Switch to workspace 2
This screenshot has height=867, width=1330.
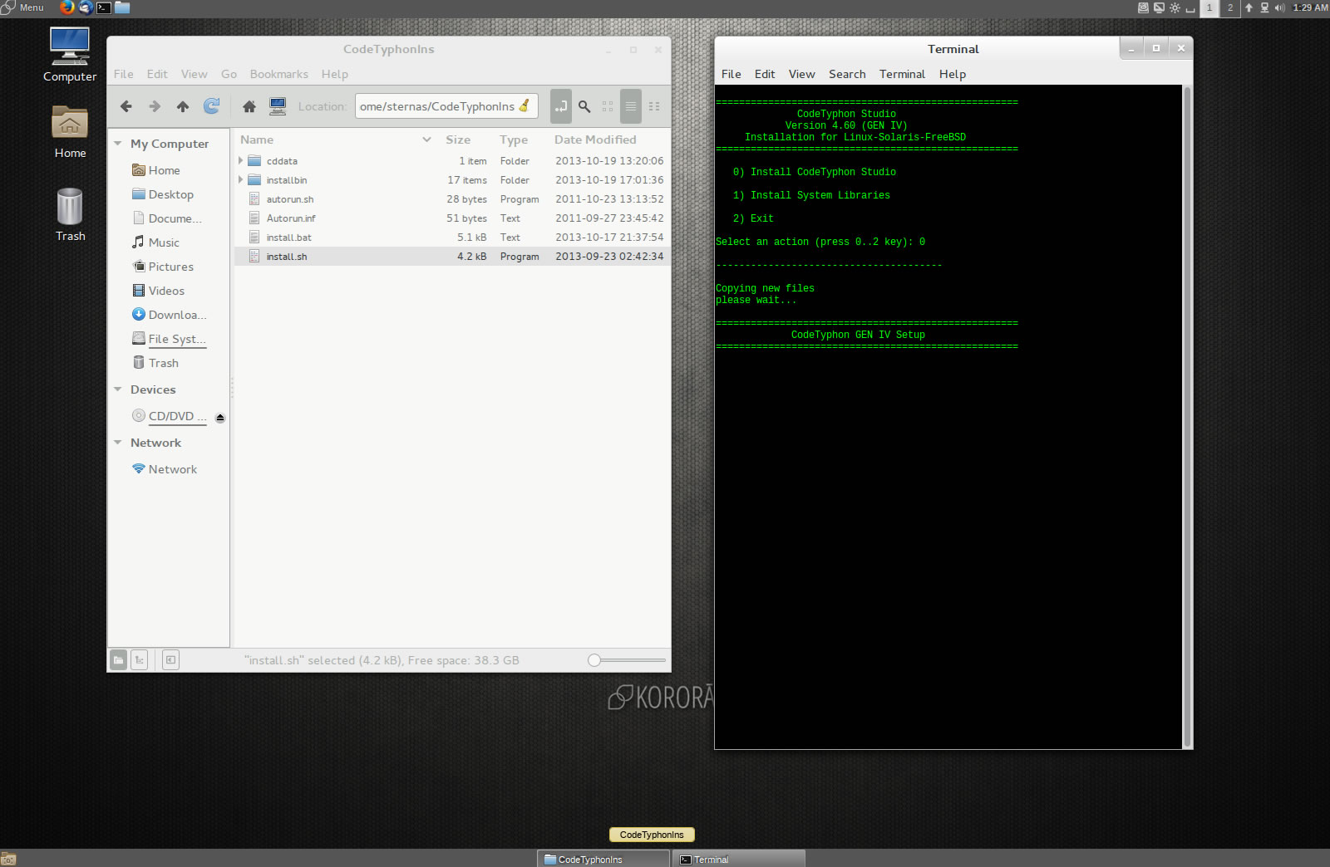coord(1230,7)
